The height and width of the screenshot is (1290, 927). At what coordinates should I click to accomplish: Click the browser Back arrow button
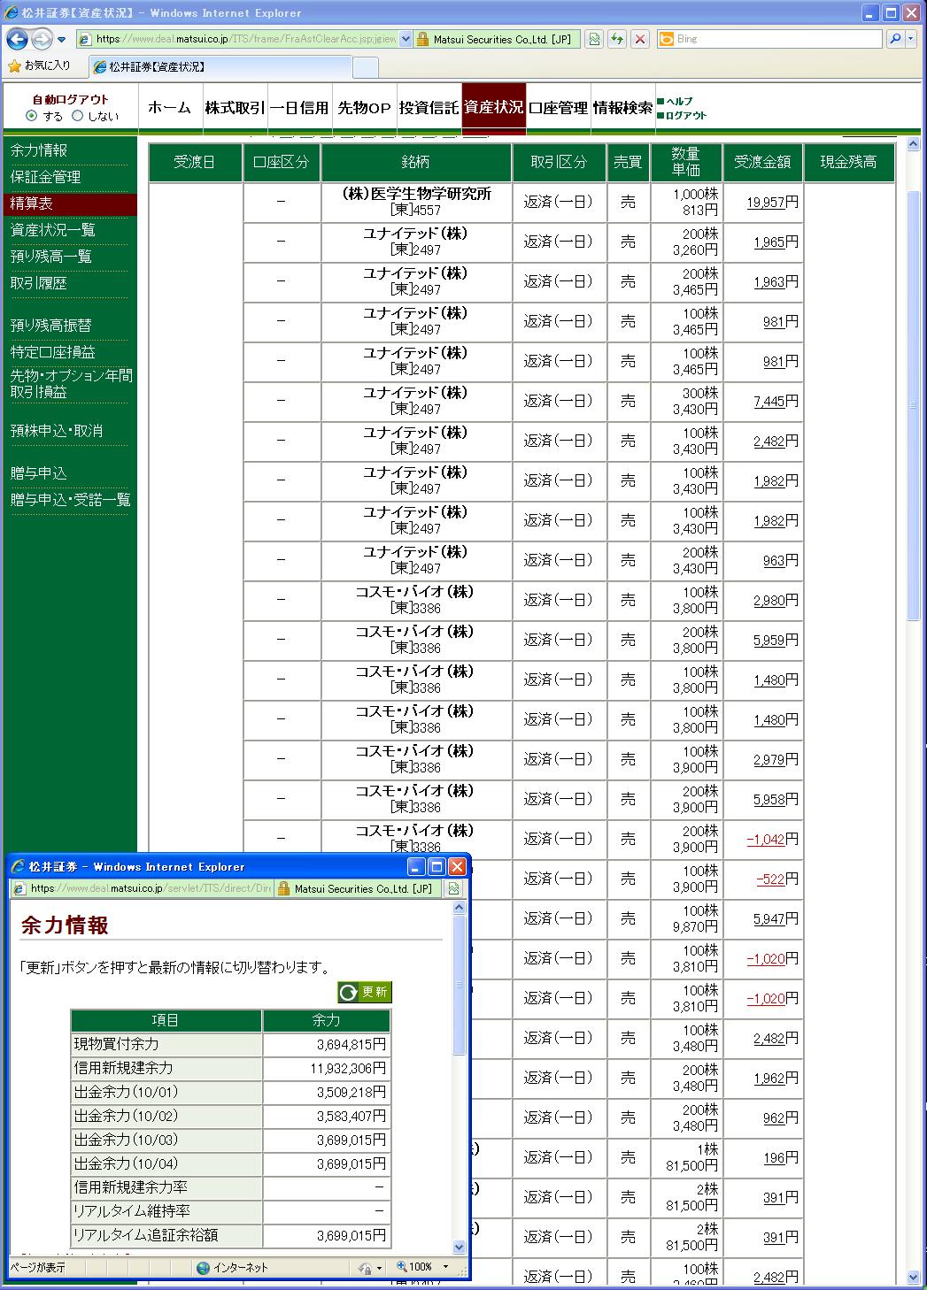[x=17, y=39]
